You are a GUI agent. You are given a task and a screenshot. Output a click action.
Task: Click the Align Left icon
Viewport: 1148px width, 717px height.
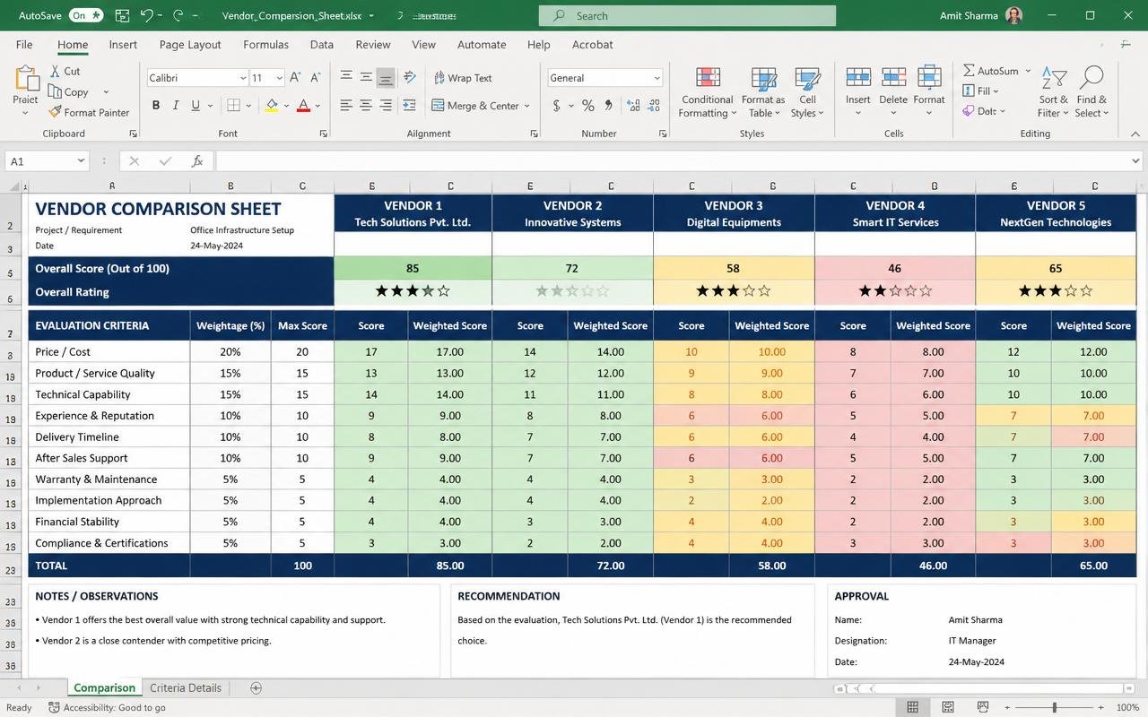click(346, 106)
